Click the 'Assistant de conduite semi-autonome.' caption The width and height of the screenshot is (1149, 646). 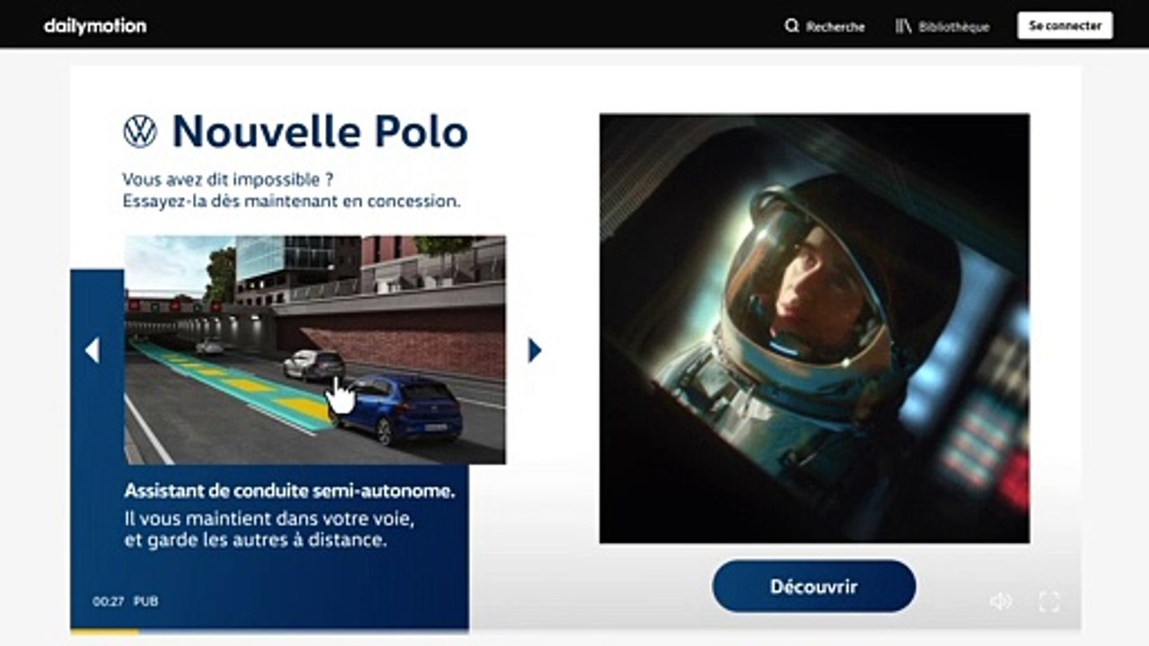tap(290, 492)
